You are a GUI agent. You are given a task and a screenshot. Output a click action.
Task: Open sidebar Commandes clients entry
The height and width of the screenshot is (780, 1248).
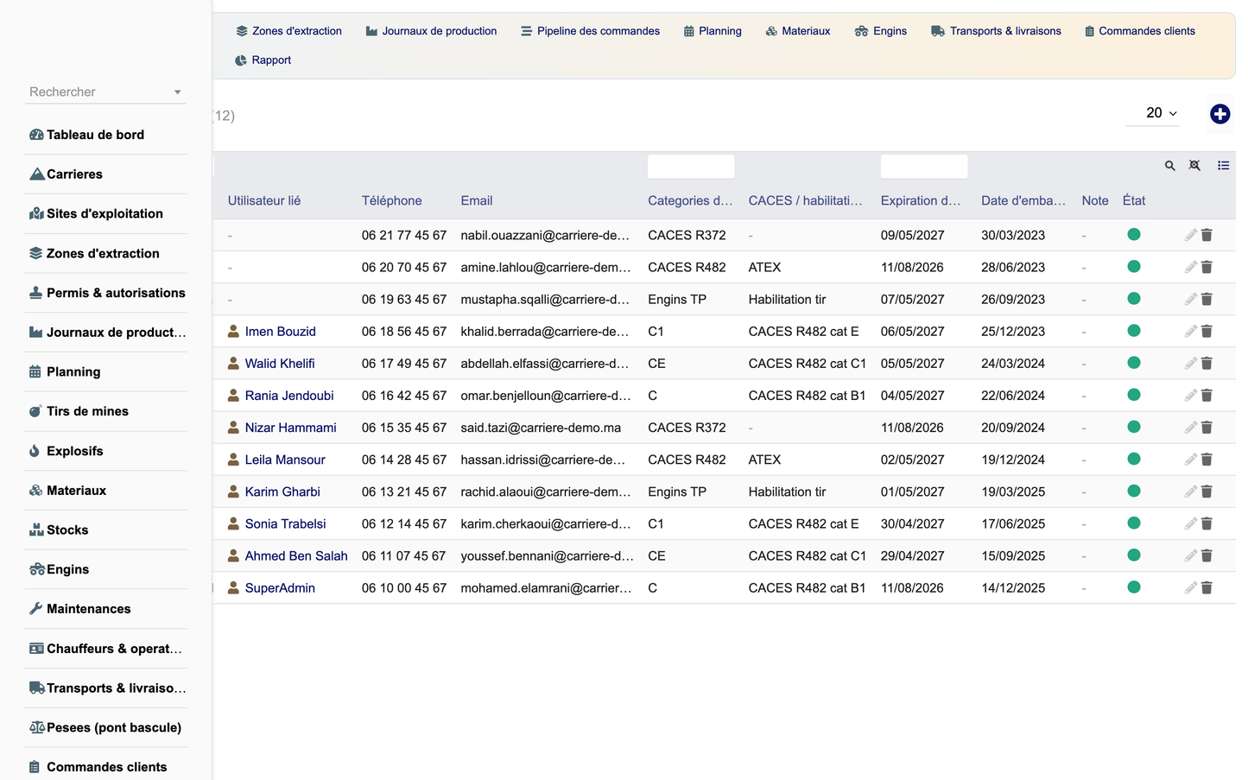[x=105, y=767]
